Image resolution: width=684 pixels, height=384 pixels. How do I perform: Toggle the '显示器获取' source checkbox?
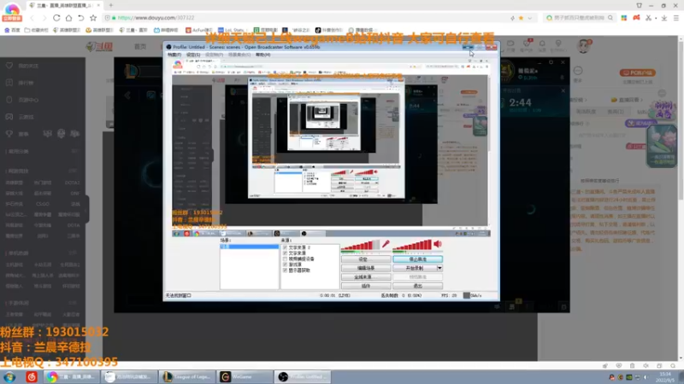tap(285, 270)
